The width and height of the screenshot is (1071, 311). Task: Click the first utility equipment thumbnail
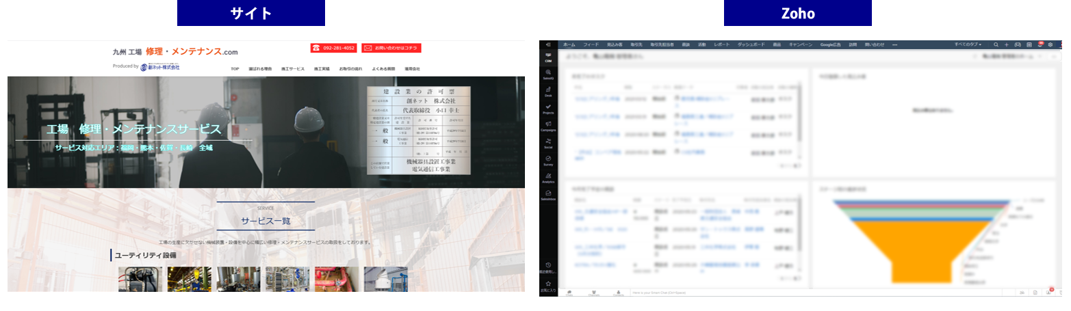point(140,280)
